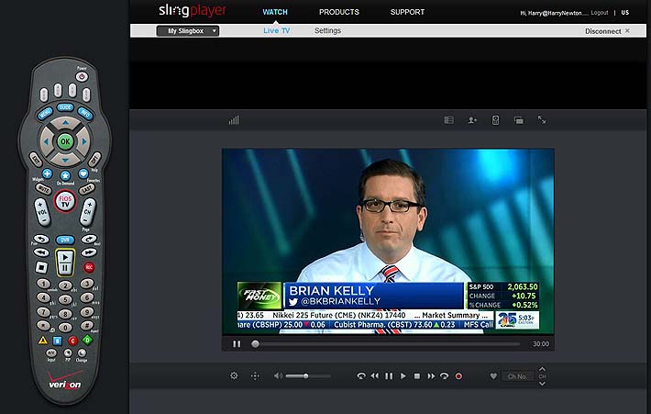Click INFO on the remote
This screenshot has height=414, width=651.
(x=85, y=113)
